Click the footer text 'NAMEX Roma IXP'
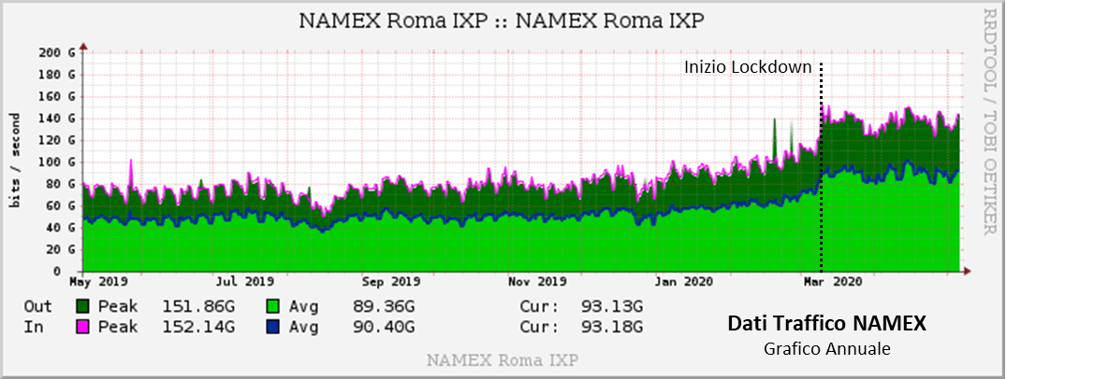The width and height of the screenshot is (1094, 379). coord(502,360)
